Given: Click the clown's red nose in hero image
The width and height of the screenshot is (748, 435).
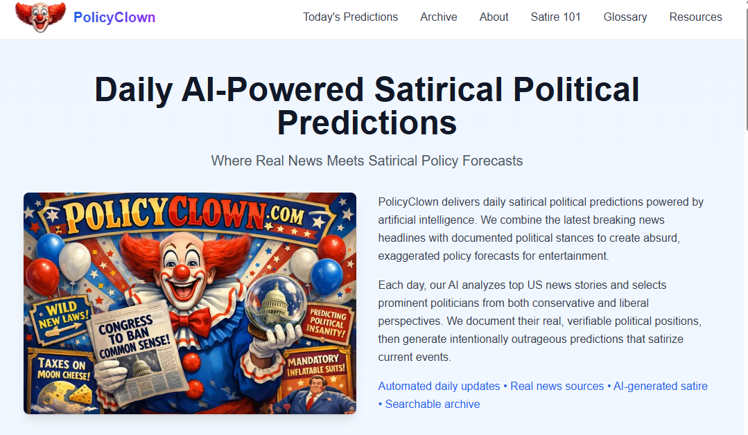Looking at the screenshot, I should [182, 271].
